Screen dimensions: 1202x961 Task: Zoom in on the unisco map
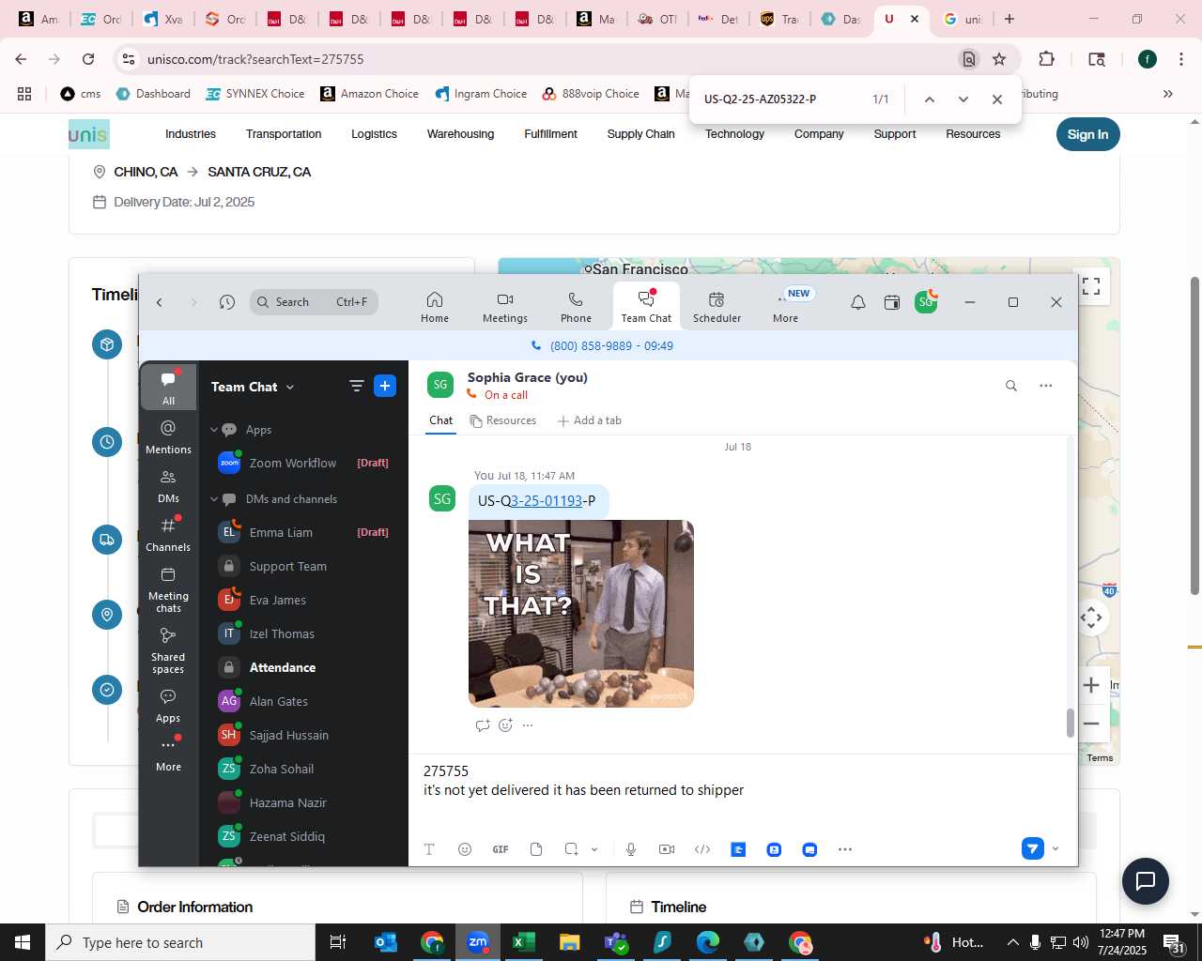pos(1091,684)
